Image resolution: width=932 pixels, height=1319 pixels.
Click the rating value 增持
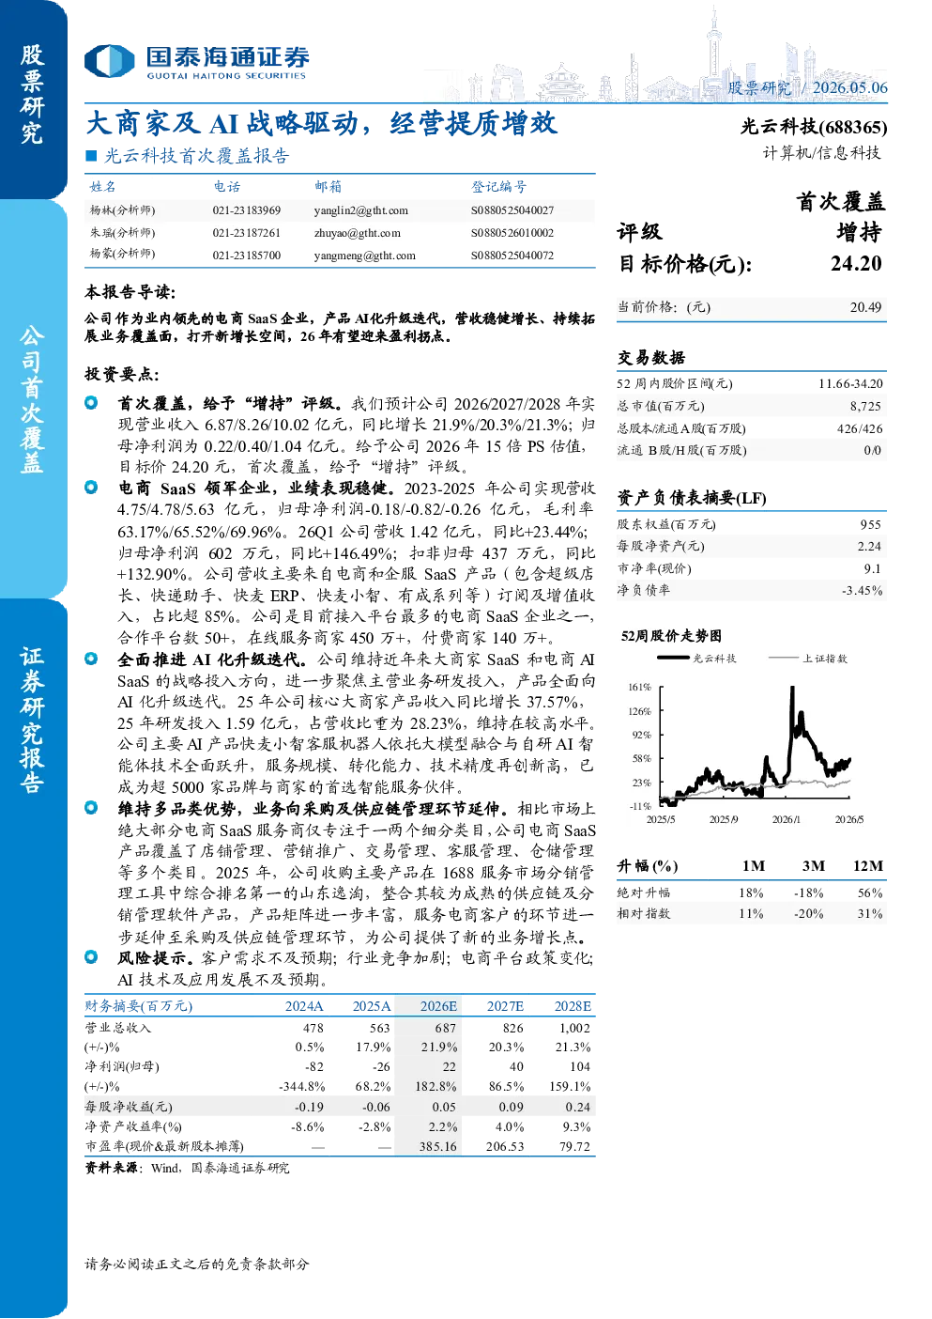coord(859,232)
